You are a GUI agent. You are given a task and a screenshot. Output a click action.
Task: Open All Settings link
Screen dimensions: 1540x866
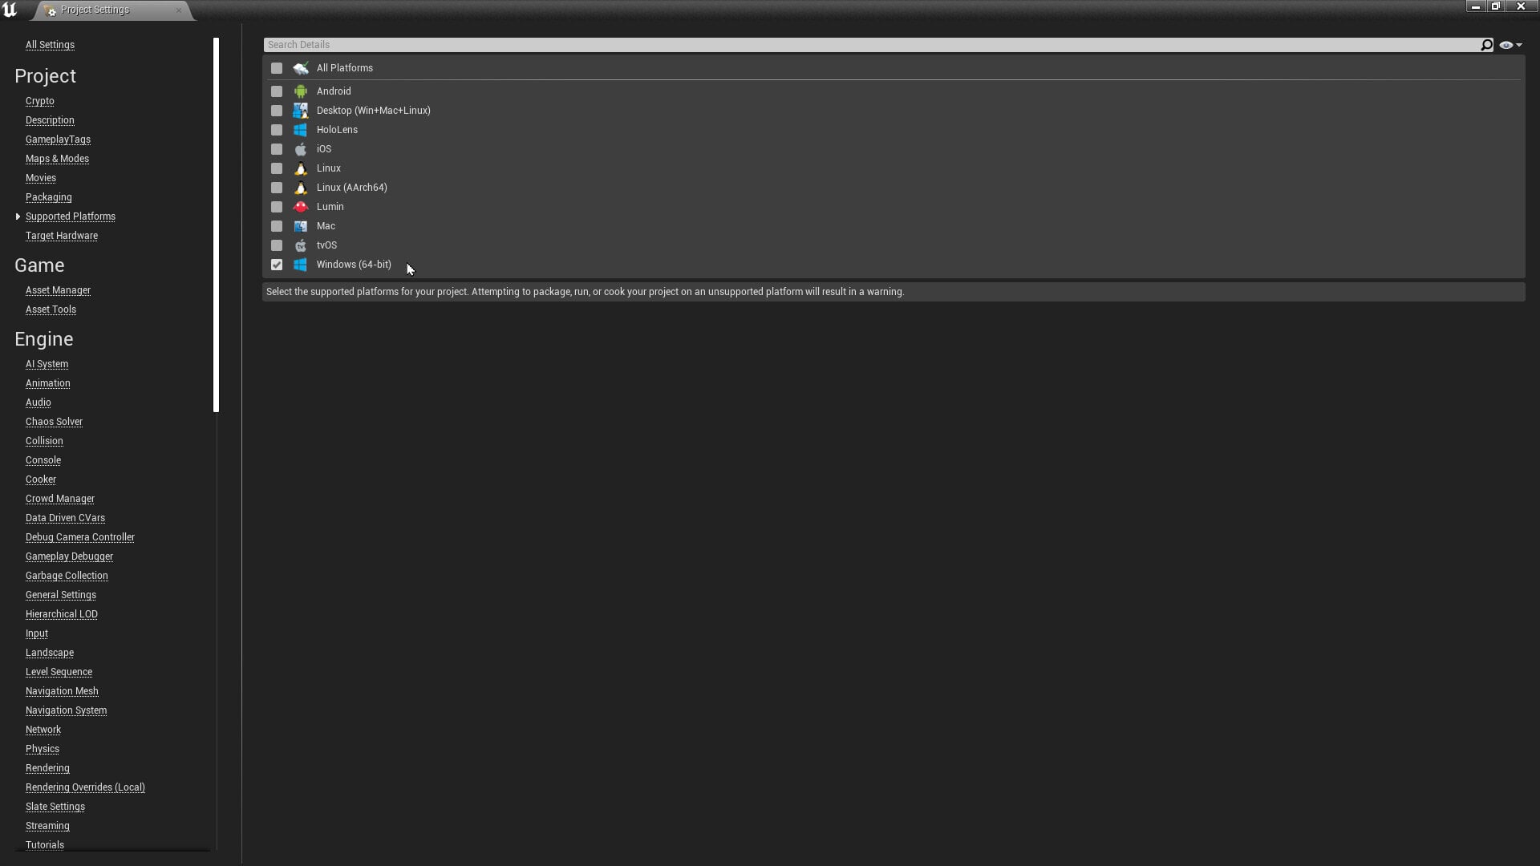[x=50, y=45]
